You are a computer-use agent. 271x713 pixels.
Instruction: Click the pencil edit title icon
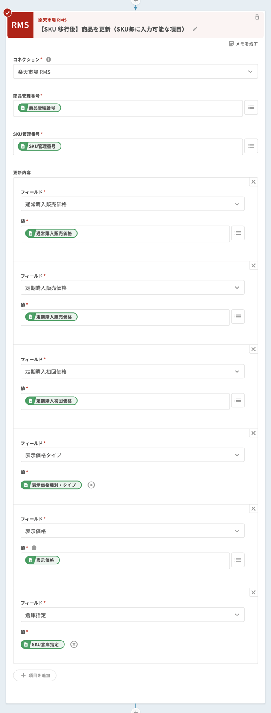tap(195, 29)
